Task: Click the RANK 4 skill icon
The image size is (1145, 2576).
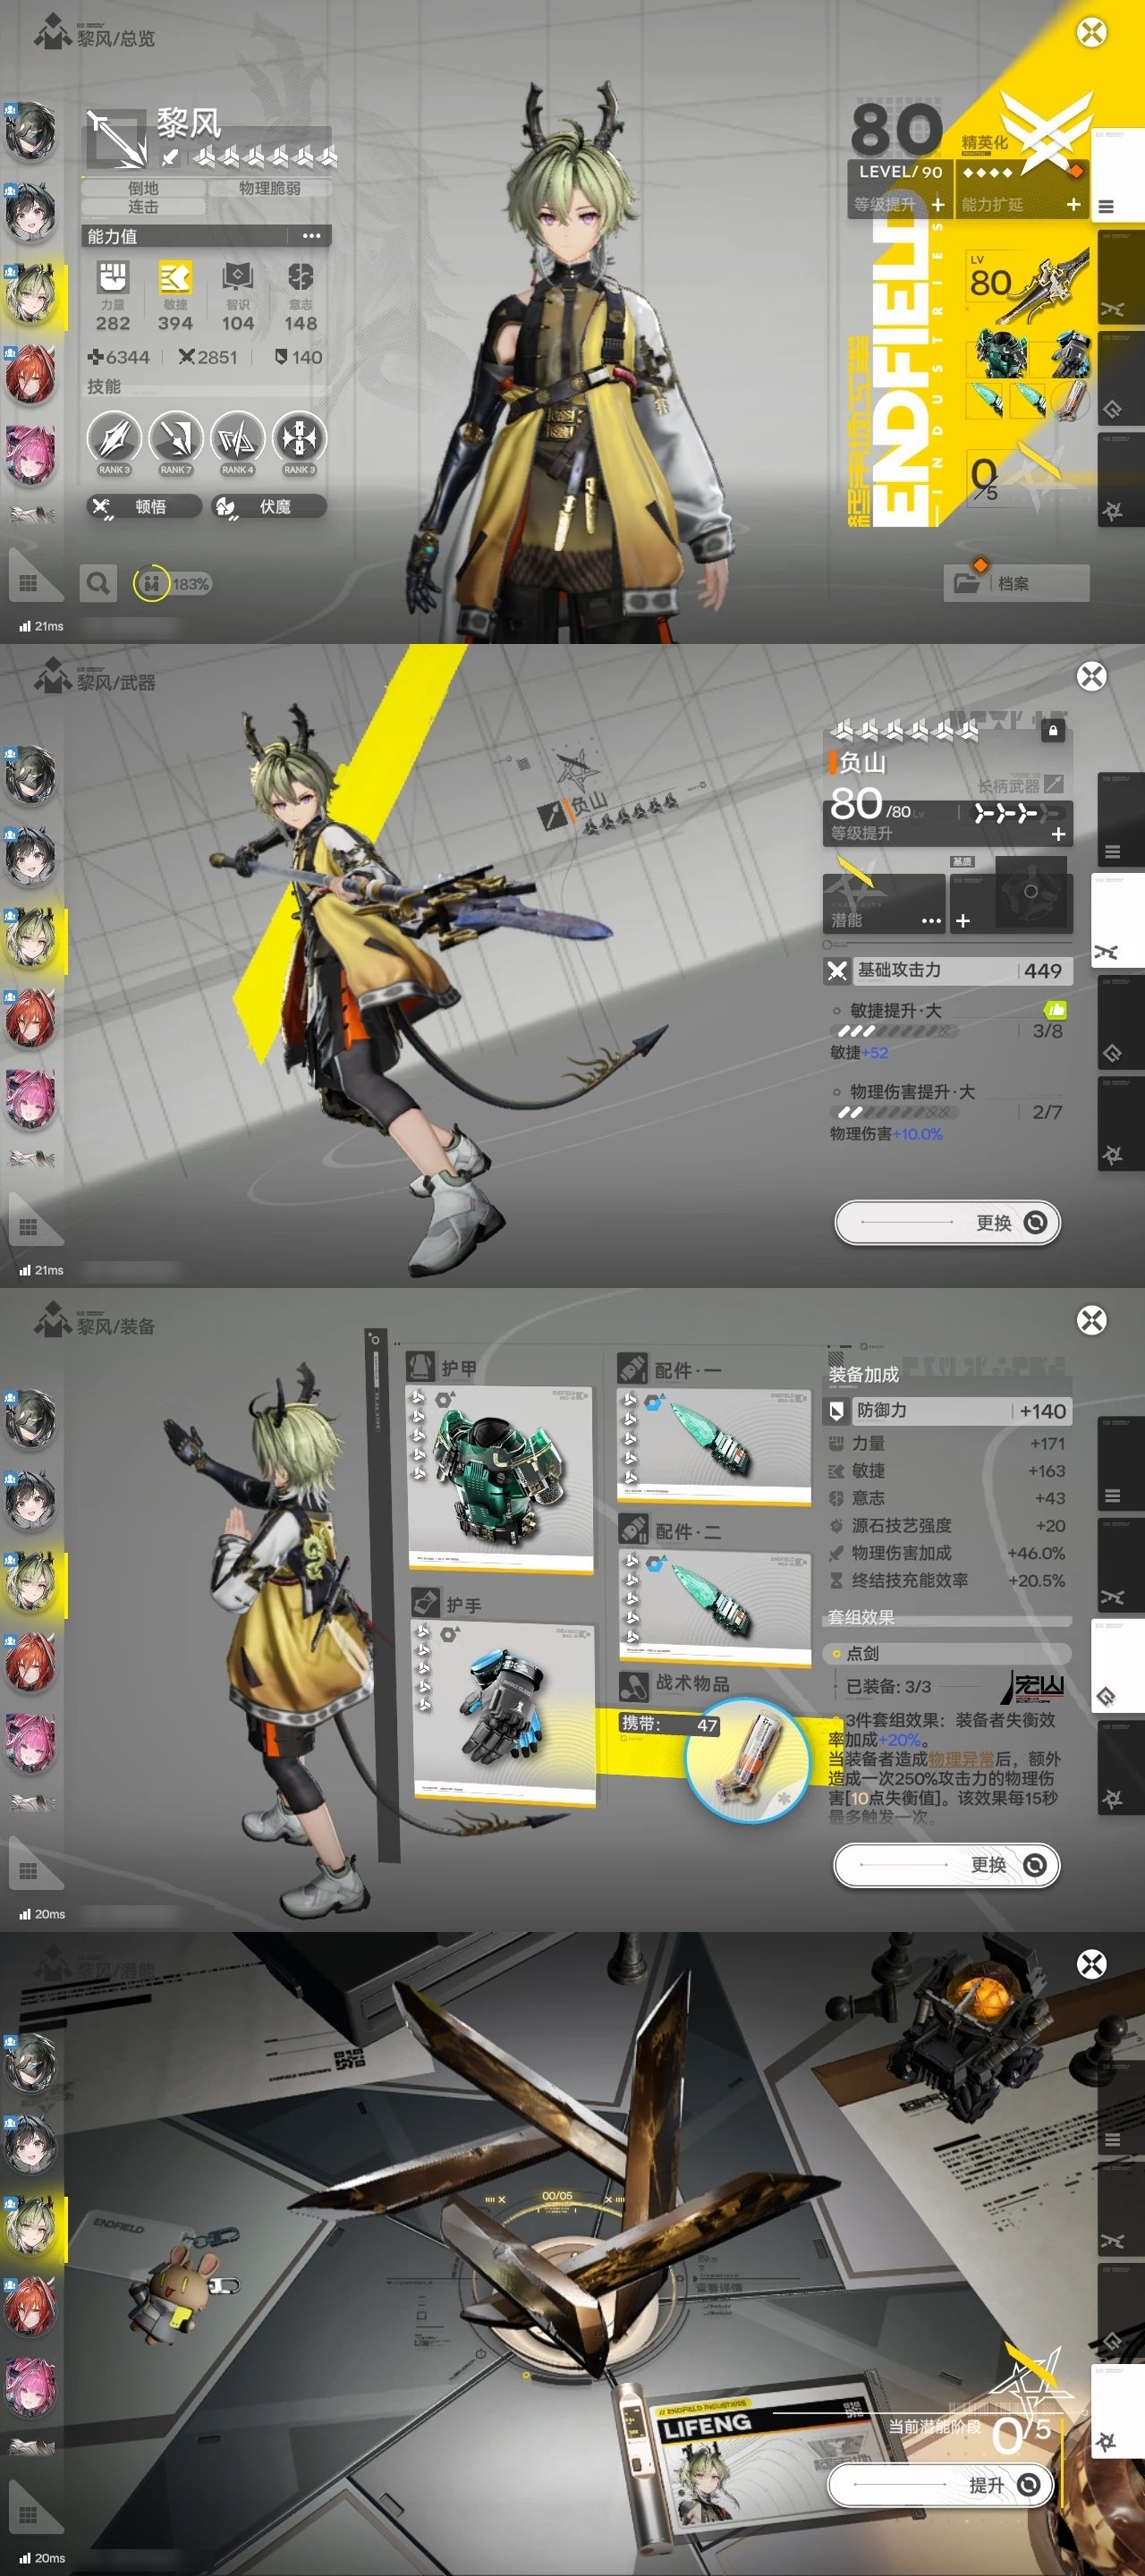Action: (x=237, y=439)
